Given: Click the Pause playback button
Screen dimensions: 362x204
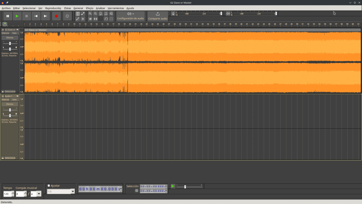Looking at the screenshot, I should 8,16.
